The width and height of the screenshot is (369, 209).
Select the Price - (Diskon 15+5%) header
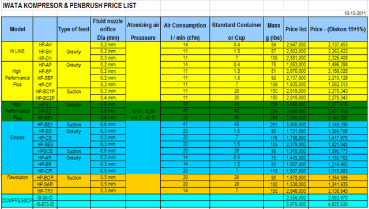click(x=338, y=29)
